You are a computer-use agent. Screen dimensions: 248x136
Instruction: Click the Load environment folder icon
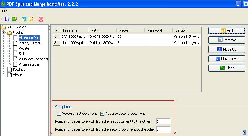pyautogui.click(x=14, y=19)
